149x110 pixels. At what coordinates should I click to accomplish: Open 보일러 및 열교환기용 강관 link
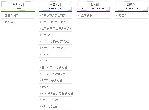point(57,28)
